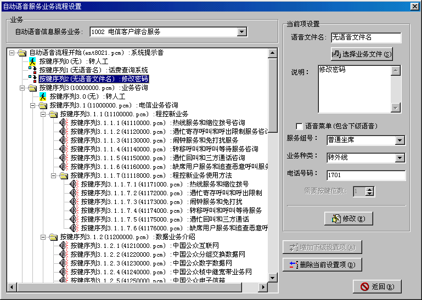This screenshot has width=422, height=300.
Task: Click the 电话号码 input field
Action: click(365, 176)
